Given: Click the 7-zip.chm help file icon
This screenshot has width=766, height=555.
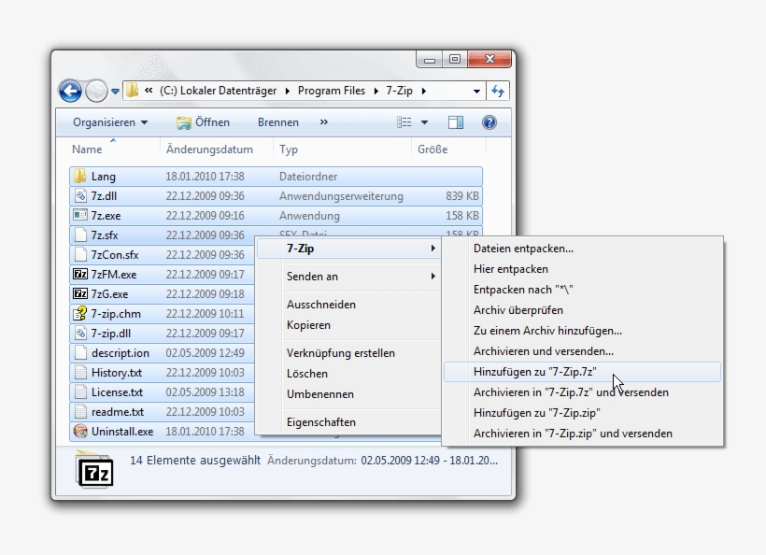Looking at the screenshot, I should click(80, 313).
